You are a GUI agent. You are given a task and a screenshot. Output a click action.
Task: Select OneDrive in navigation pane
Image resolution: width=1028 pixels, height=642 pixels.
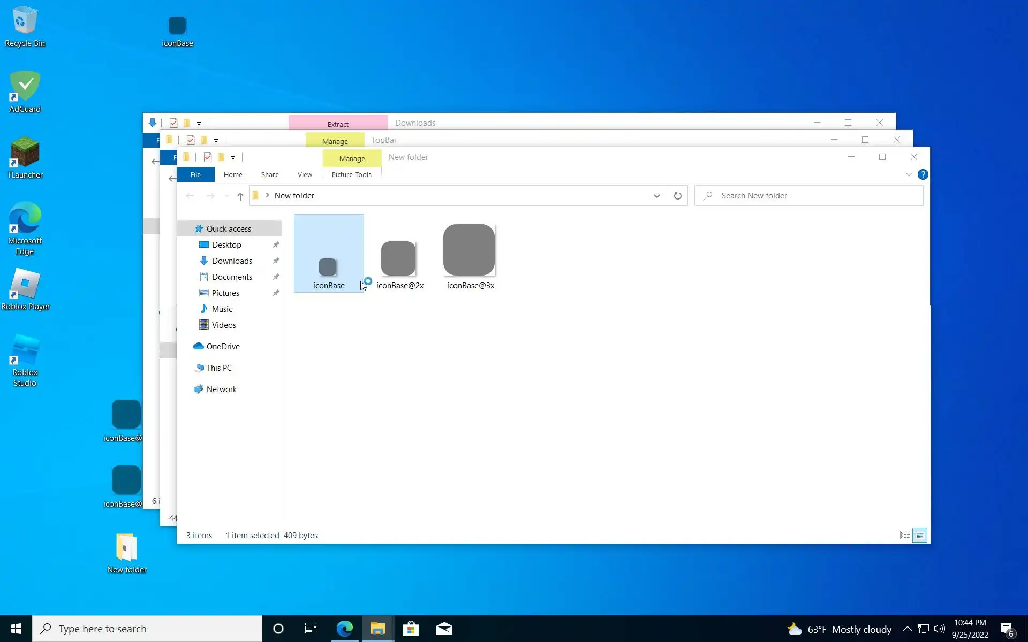(x=223, y=347)
